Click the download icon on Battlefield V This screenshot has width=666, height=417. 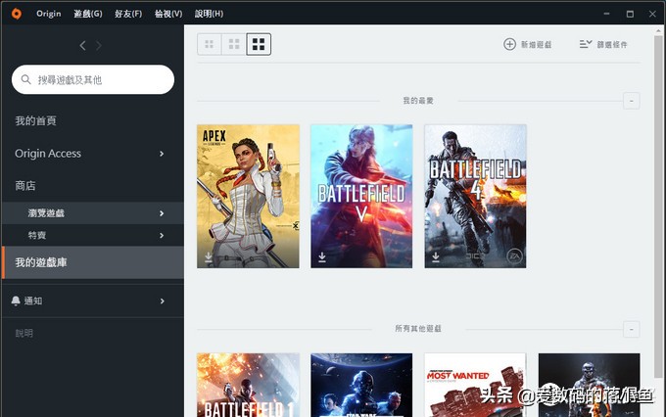coord(322,256)
